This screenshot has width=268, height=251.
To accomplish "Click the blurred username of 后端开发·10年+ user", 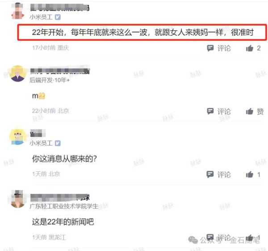I will point(60,71).
